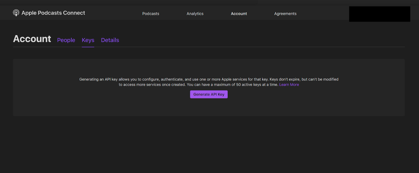Follow the Learn More link
This screenshot has height=173, width=419.
(289, 85)
